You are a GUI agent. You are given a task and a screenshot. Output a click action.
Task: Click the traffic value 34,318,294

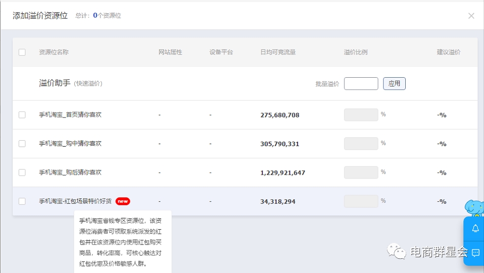tap(278, 202)
